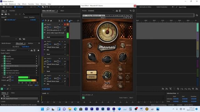Viewport: 200px width, 112px height.
Task: Click the Import File icon in Files panel
Action: [x=6, y=14]
